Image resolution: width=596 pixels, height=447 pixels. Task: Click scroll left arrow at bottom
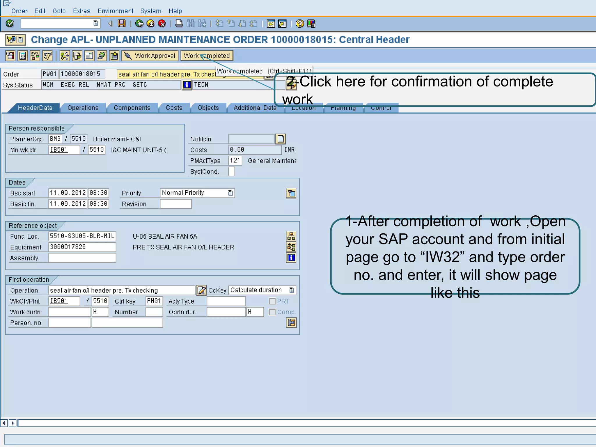point(4,423)
